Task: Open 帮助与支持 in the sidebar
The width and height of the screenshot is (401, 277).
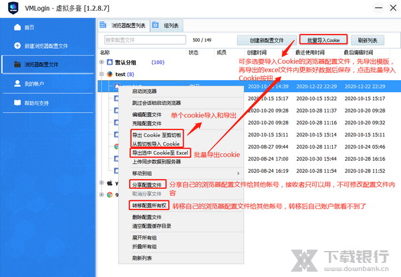Action: click(x=36, y=103)
